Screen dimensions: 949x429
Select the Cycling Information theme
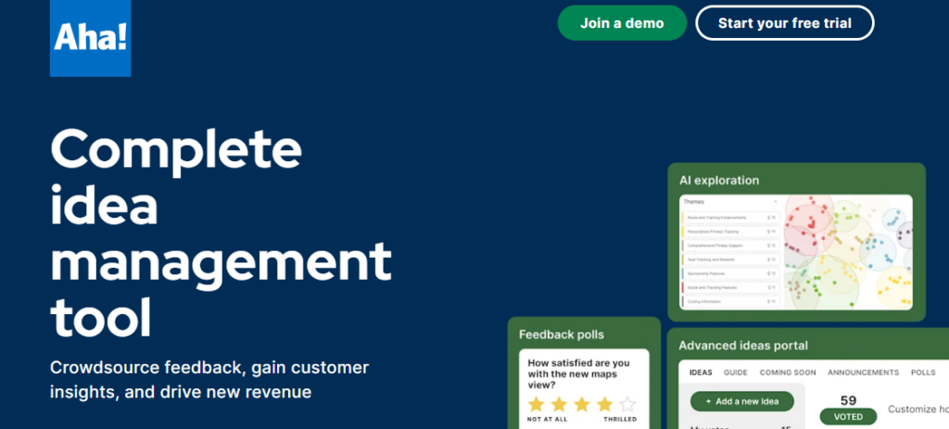pyautogui.click(x=730, y=301)
